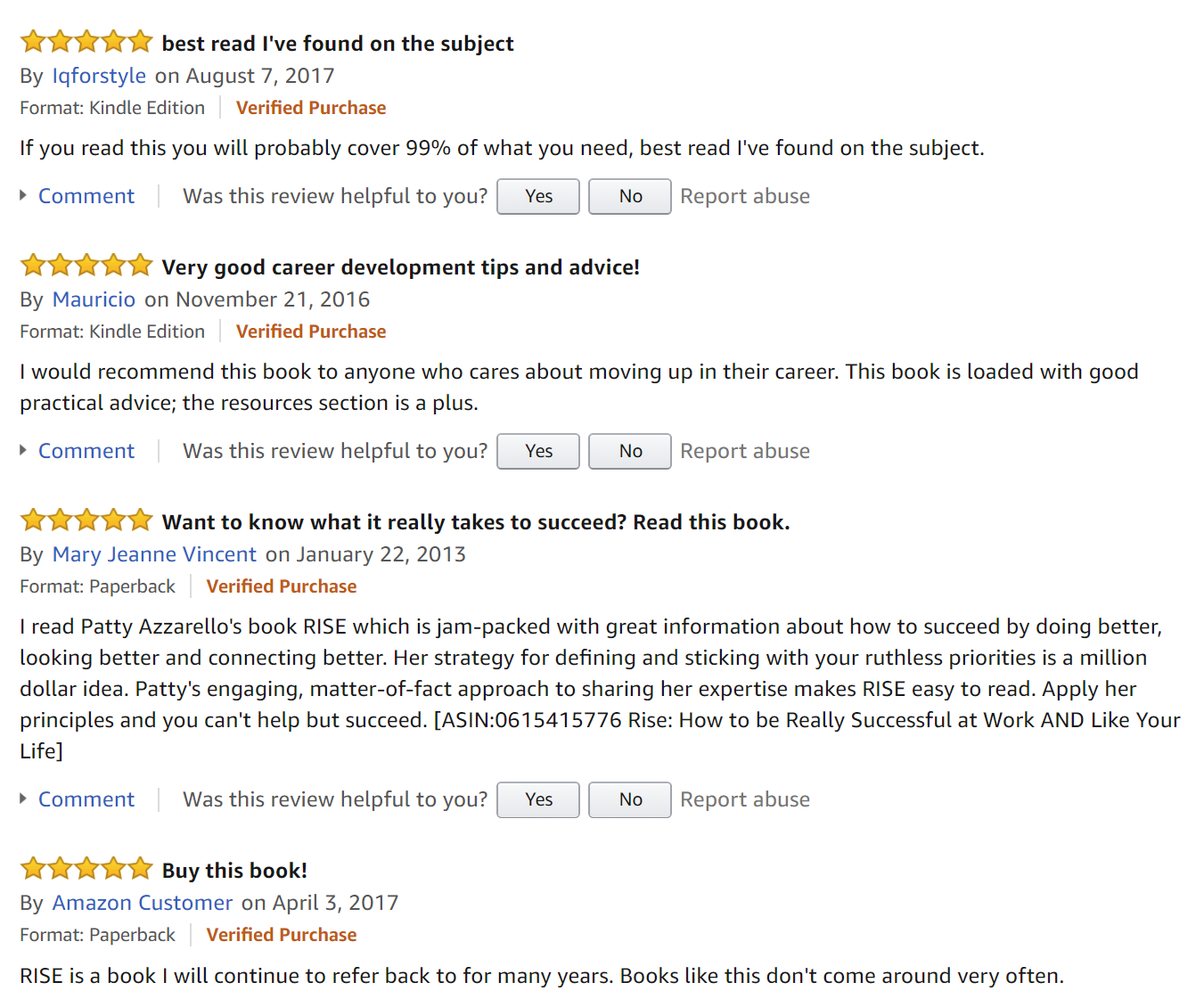Click Yes for Mary Jeanne Vincent's review
Viewport: 1204px width, 999px height.
(538, 799)
